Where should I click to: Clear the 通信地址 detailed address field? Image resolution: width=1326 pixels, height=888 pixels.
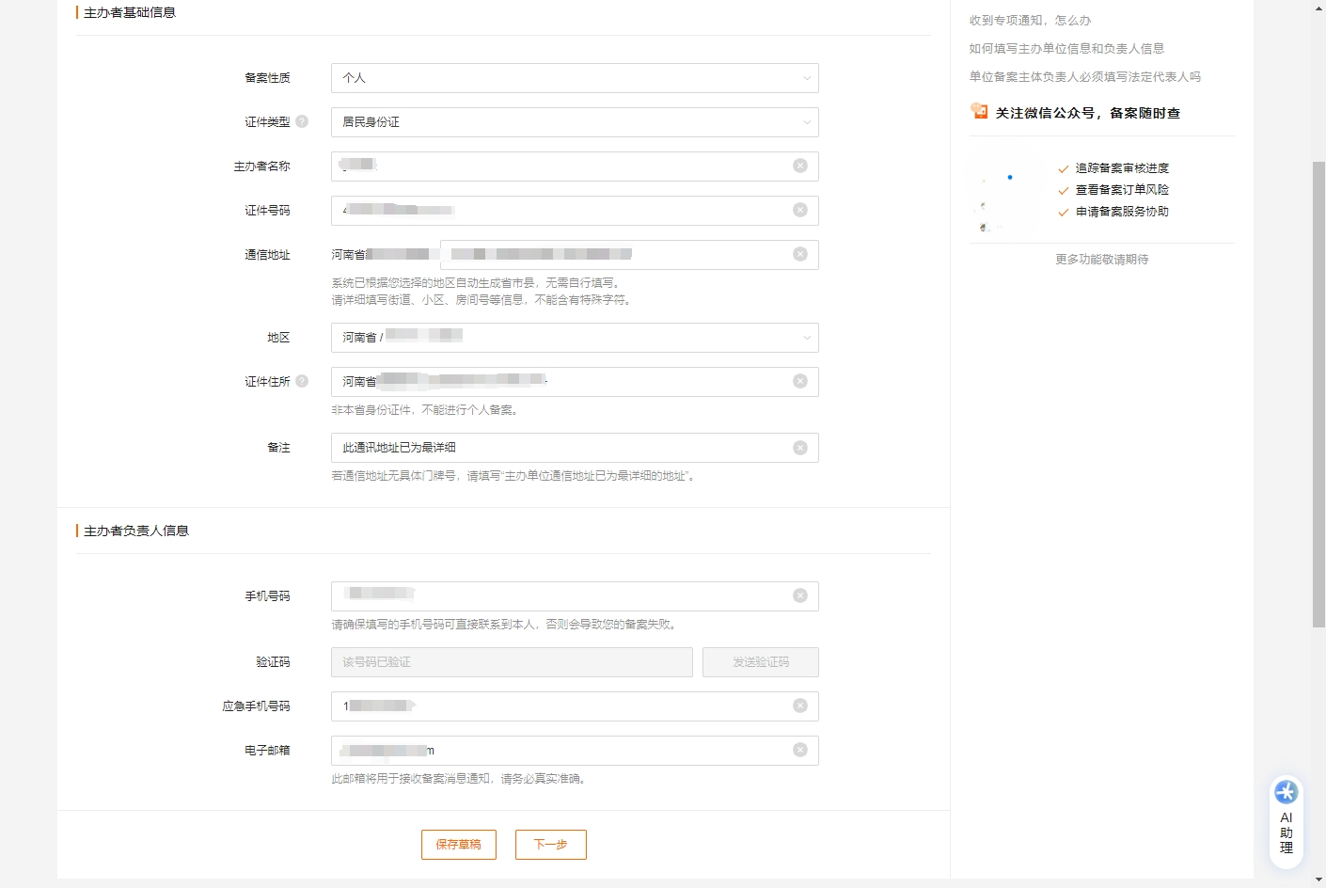tap(800, 254)
